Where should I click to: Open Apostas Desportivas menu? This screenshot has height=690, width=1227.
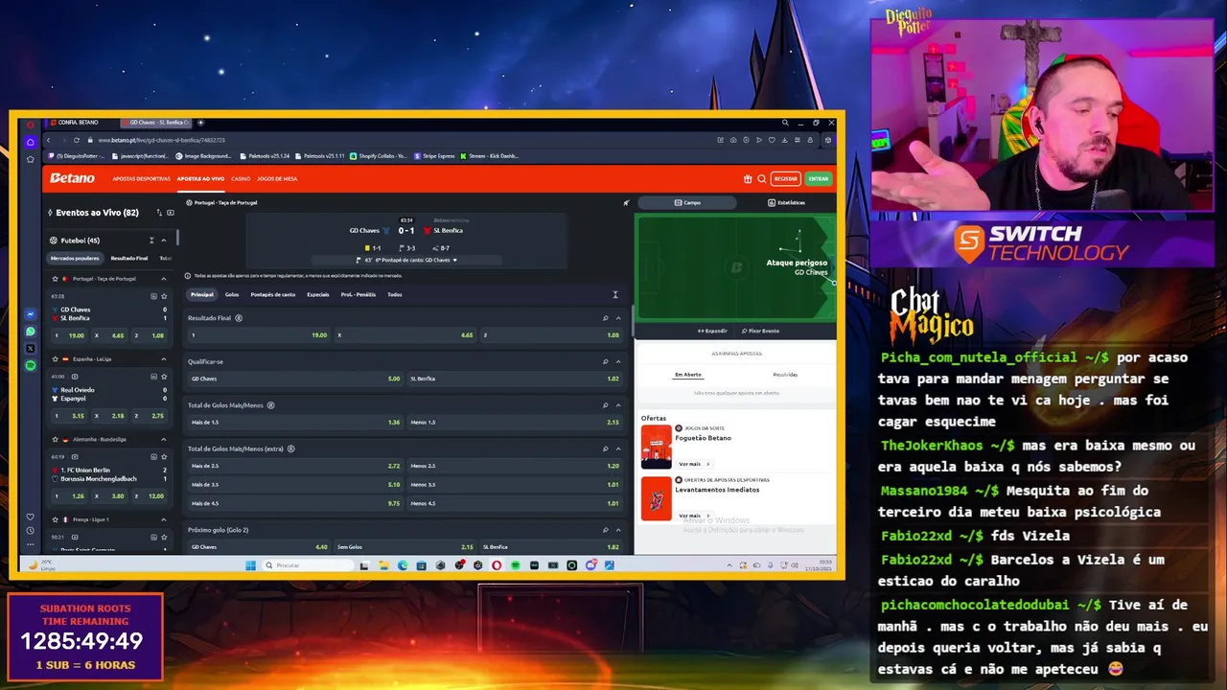(141, 178)
